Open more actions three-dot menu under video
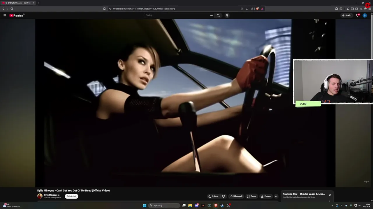This screenshot has width=373, height=209. [x=276, y=196]
